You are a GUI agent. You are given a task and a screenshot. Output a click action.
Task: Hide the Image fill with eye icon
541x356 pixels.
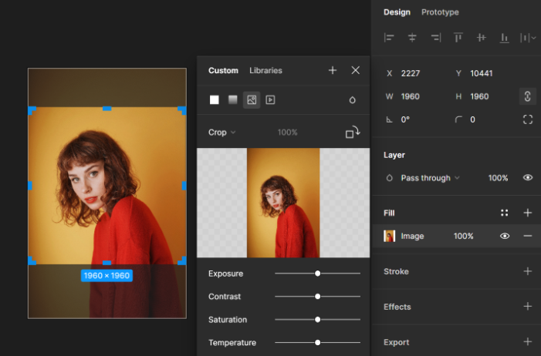(x=505, y=236)
